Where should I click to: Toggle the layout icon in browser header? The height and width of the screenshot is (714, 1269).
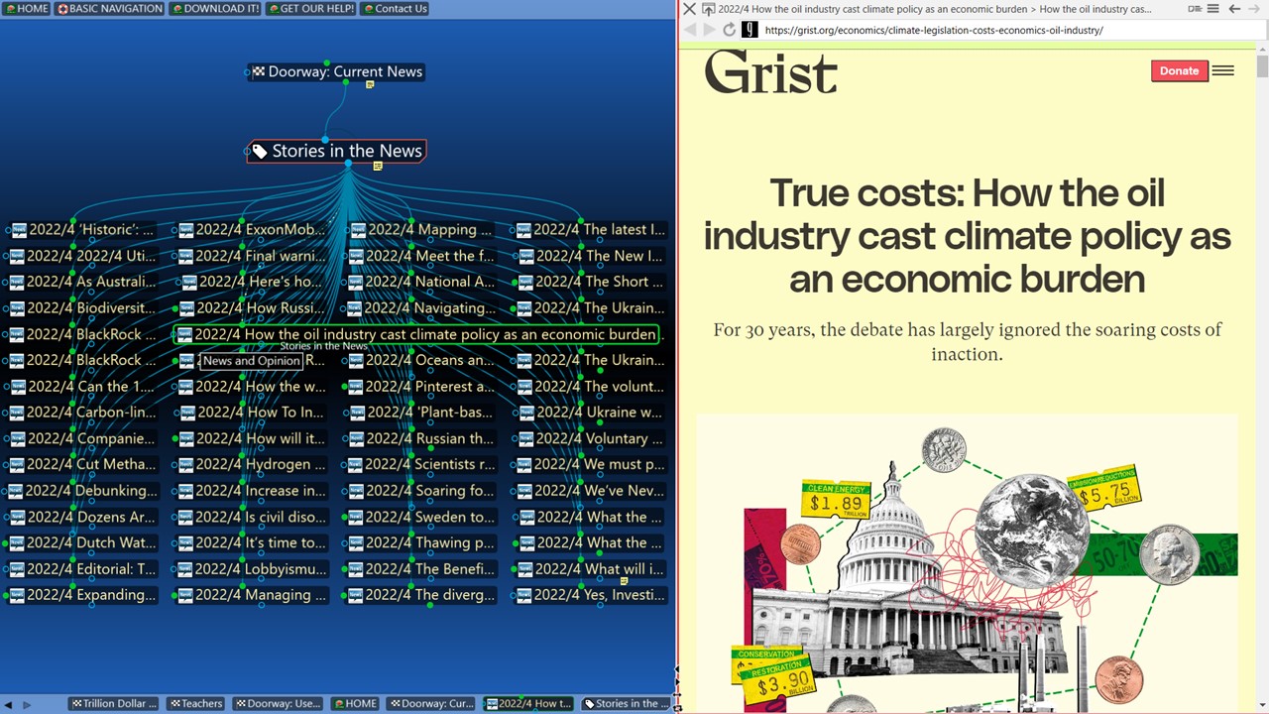point(1195,9)
